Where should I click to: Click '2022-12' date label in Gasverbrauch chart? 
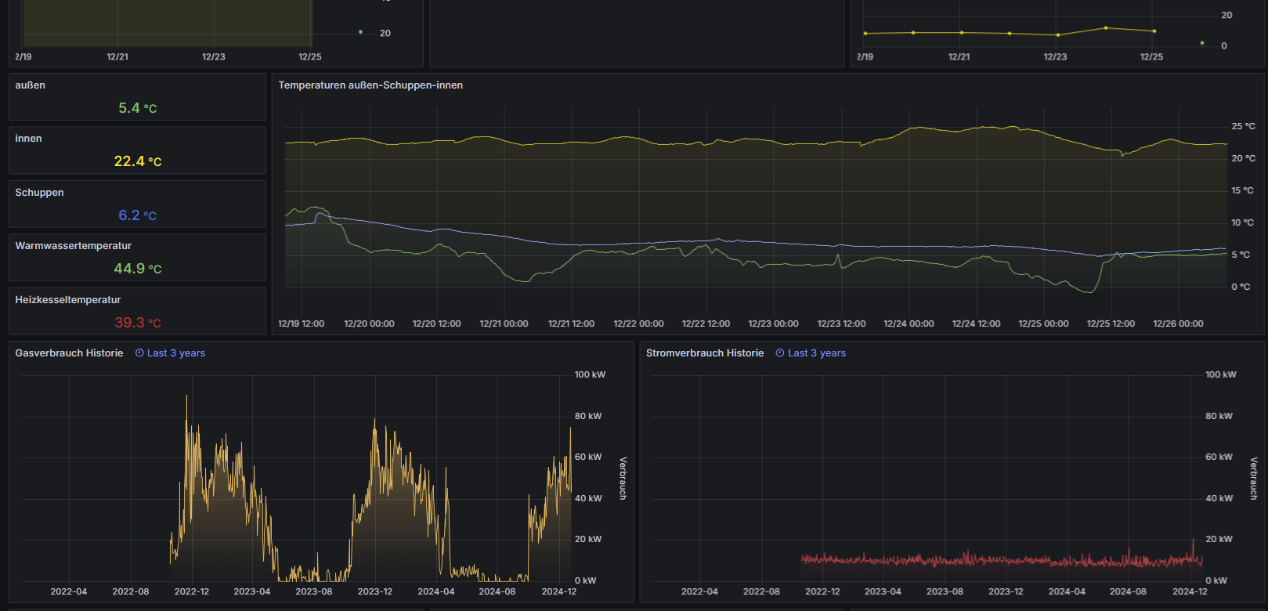[x=192, y=591]
